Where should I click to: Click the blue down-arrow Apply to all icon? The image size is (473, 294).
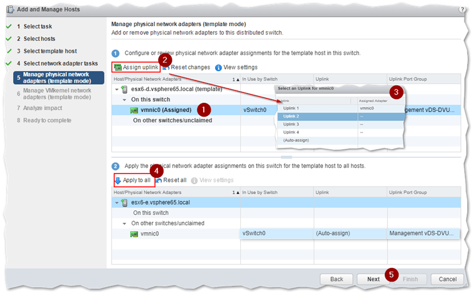pos(118,180)
